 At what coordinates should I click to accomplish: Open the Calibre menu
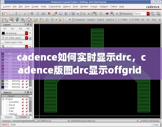pos(114,7)
